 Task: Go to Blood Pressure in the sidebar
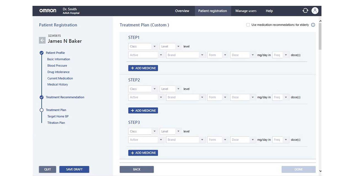57,66
